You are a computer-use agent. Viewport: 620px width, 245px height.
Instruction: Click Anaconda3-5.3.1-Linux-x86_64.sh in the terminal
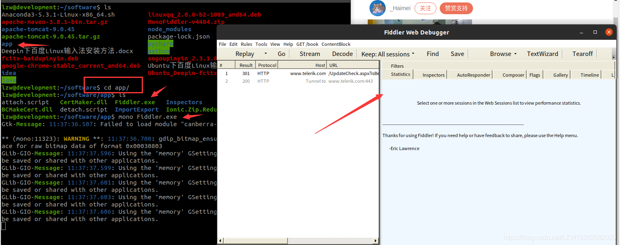point(58,15)
